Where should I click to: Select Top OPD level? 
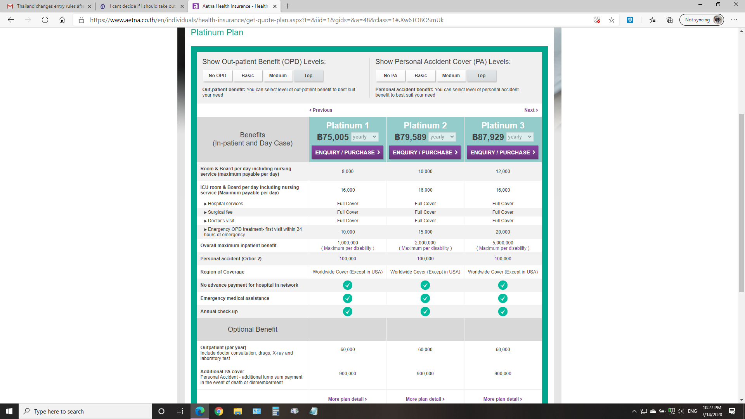tap(308, 76)
